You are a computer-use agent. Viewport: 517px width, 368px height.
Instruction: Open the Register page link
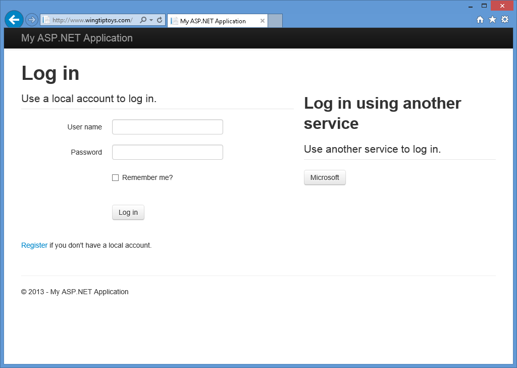tap(34, 245)
